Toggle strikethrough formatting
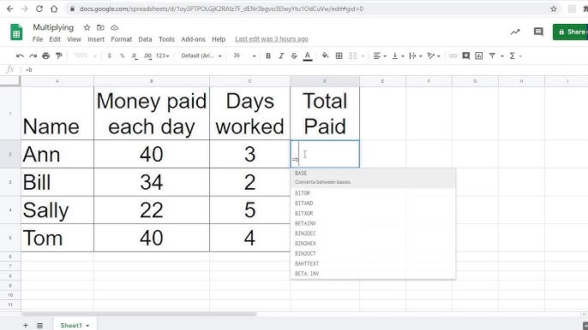588x330 pixels. point(294,56)
